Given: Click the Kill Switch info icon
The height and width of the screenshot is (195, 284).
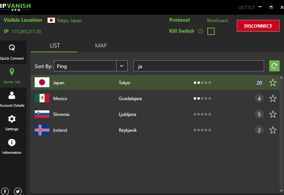Looking at the screenshot, I should pos(200,31).
